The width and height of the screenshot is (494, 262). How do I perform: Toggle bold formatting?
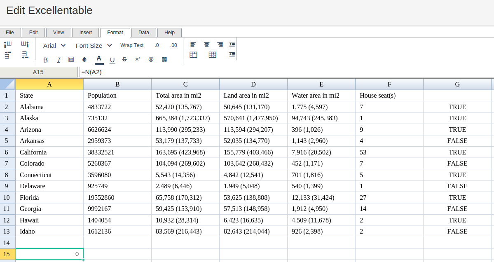45,60
